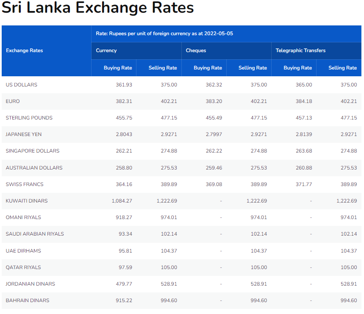This screenshot has height=314, width=364.
Task: Select the JAPANESE YEN row label
Action: point(24,134)
